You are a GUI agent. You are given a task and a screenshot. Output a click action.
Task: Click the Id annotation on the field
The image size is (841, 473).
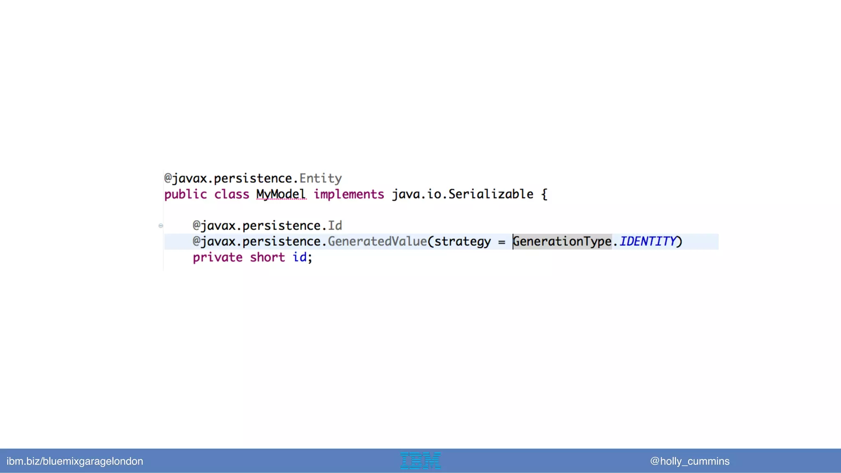point(335,226)
